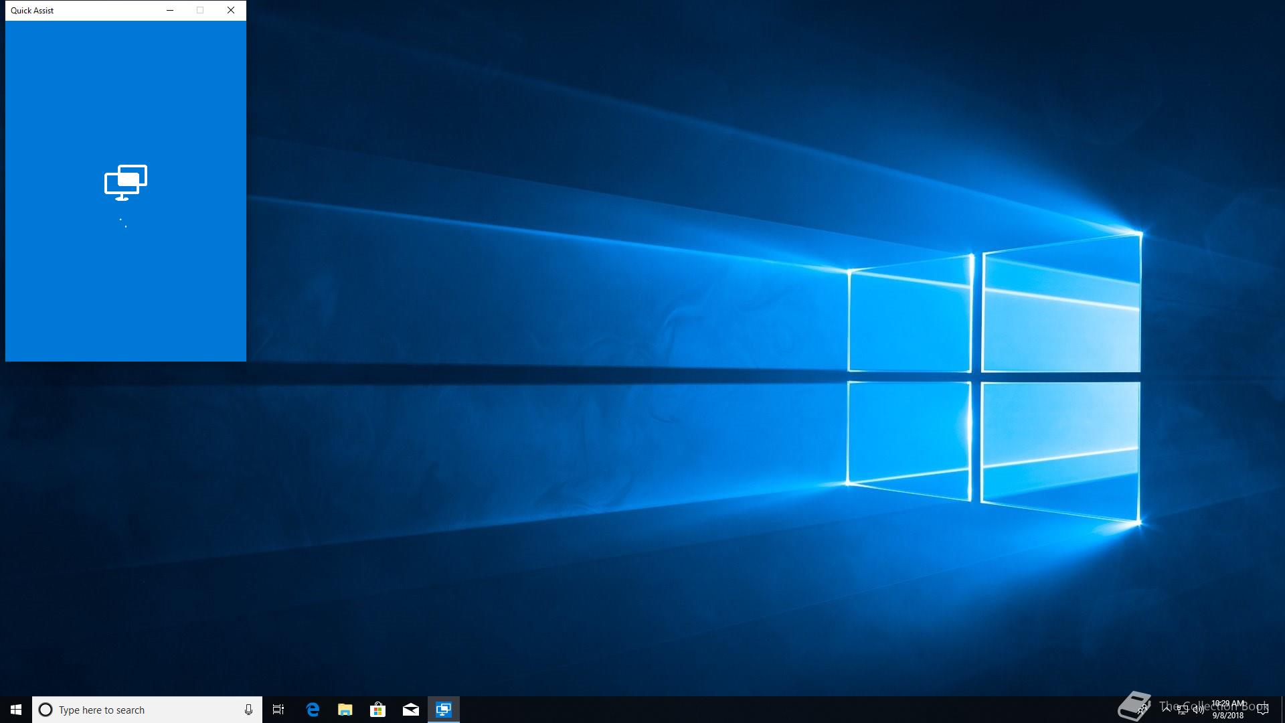Click the Quick Assist monitor logo

tap(126, 182)
